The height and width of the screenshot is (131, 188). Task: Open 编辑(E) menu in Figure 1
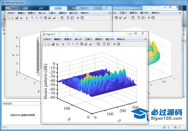[21, 13]
